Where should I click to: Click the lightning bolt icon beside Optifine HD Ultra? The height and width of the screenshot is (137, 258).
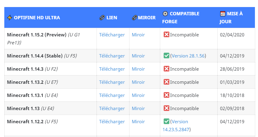[10, 18]
